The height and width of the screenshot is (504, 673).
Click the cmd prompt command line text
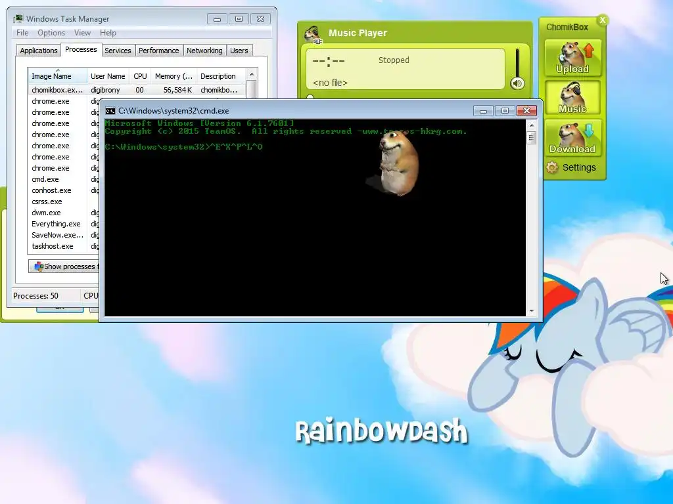pyautogui.click(x=184, y=147)
